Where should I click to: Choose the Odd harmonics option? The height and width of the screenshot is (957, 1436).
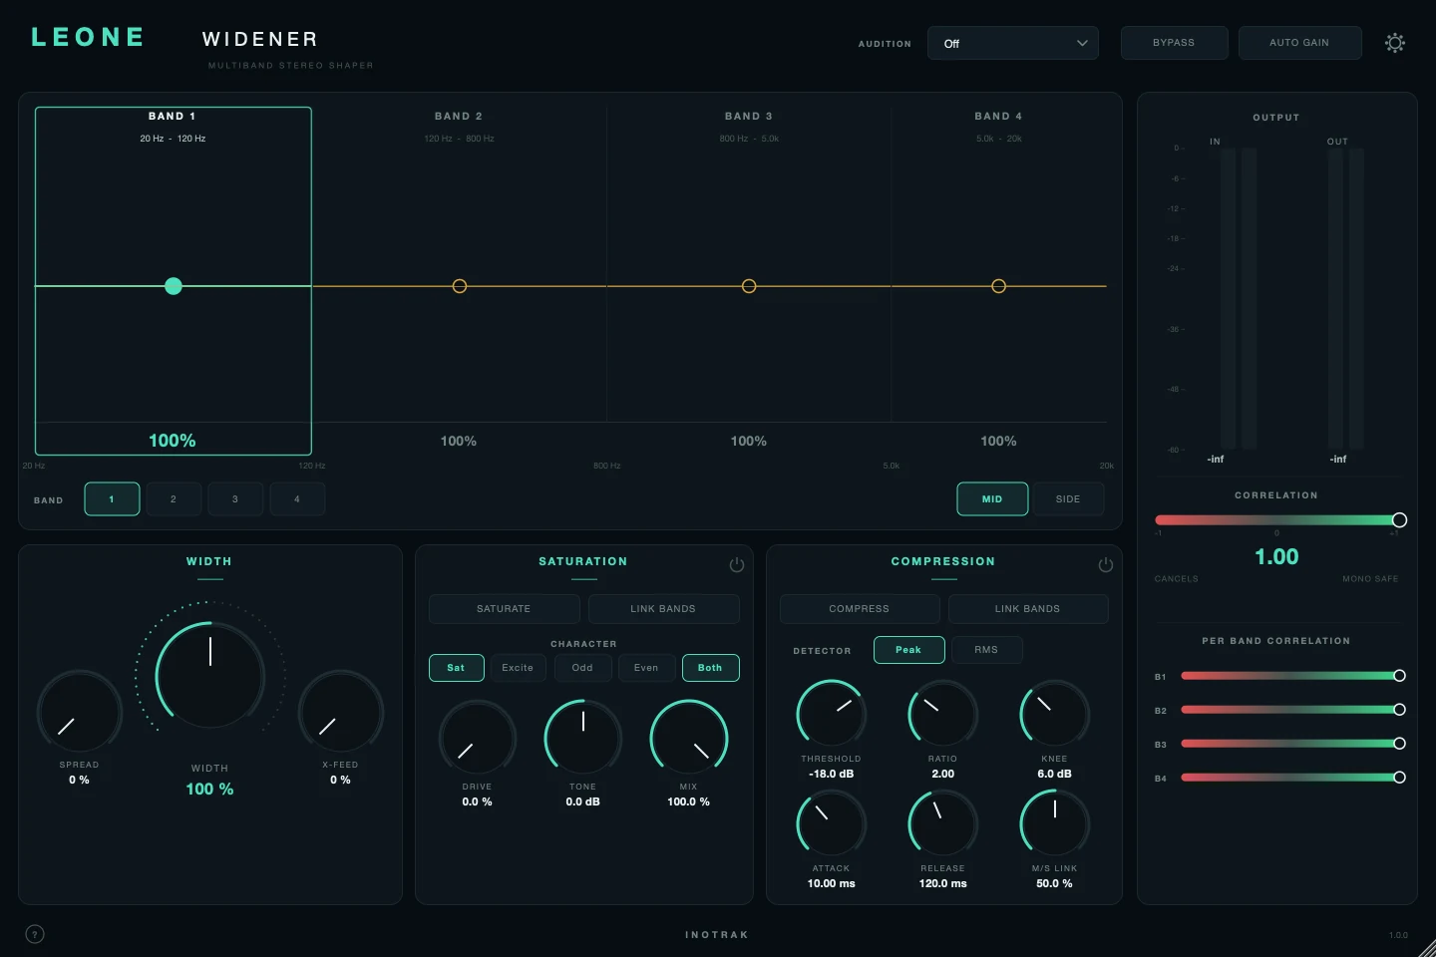click(582, 668)
